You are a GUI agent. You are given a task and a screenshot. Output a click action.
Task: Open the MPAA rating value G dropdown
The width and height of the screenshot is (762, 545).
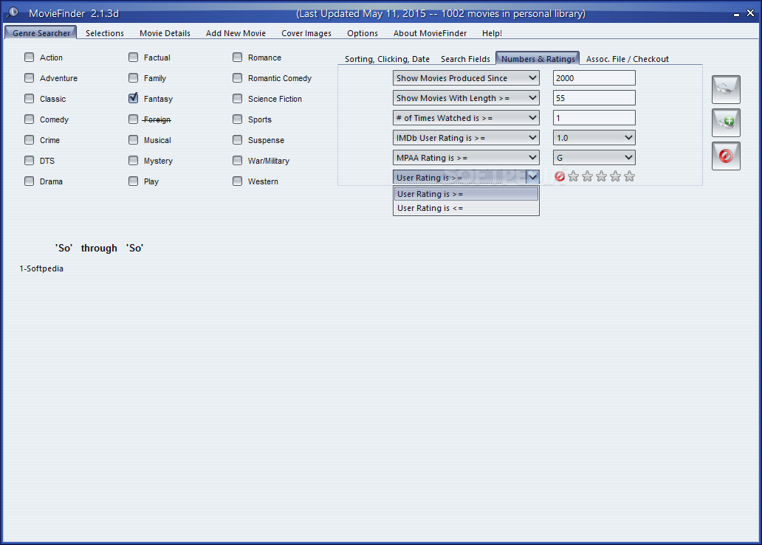pyautogui.click(x=594, y=157)
